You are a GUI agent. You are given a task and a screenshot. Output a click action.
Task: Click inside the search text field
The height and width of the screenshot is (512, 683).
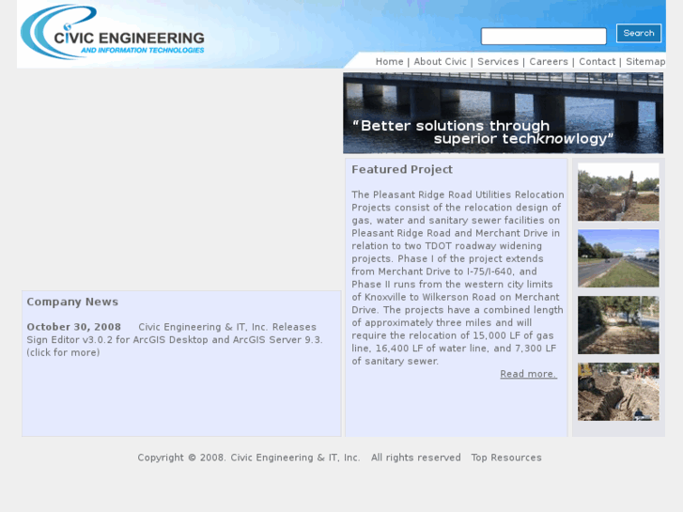(x=543, y=36)
